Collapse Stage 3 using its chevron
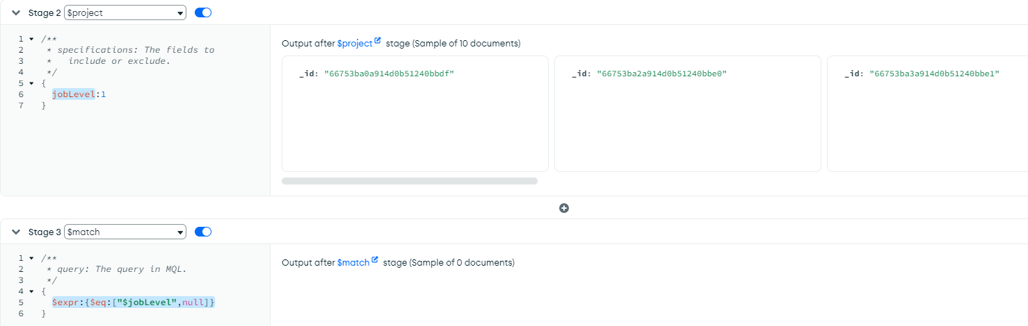The width and height of the screenshot is (1028, 326). click(x=16, y=232)
